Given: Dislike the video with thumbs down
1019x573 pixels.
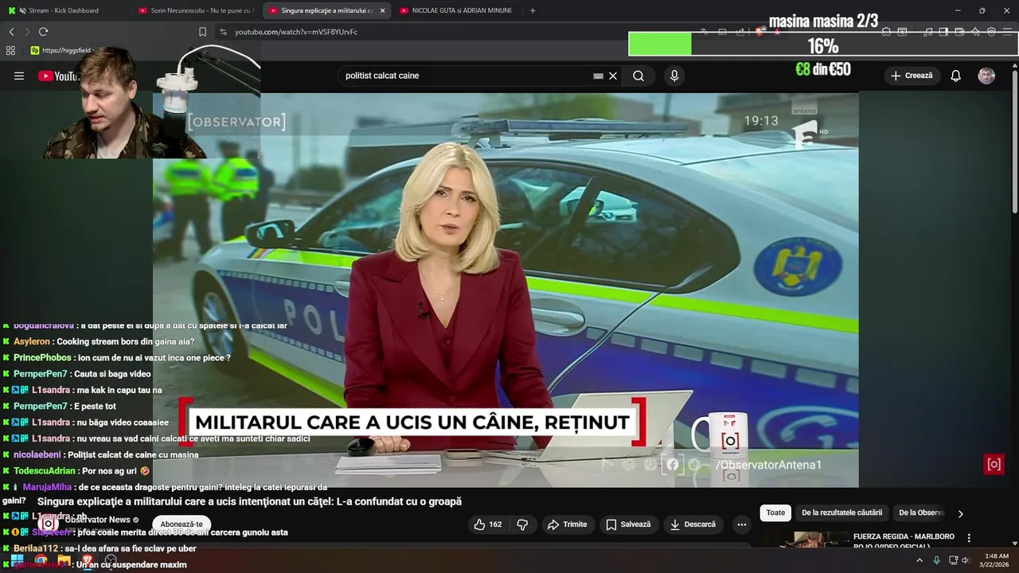Looking at the screenshot, I should point(522,524).
